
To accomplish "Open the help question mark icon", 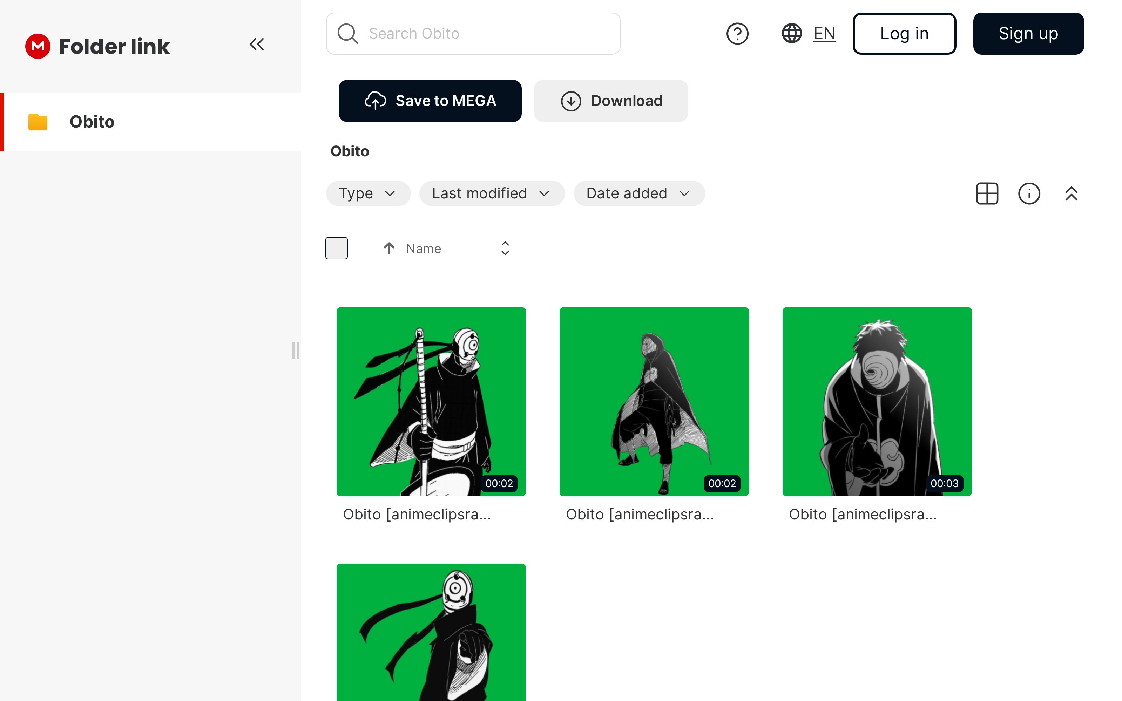I will 737,33.
